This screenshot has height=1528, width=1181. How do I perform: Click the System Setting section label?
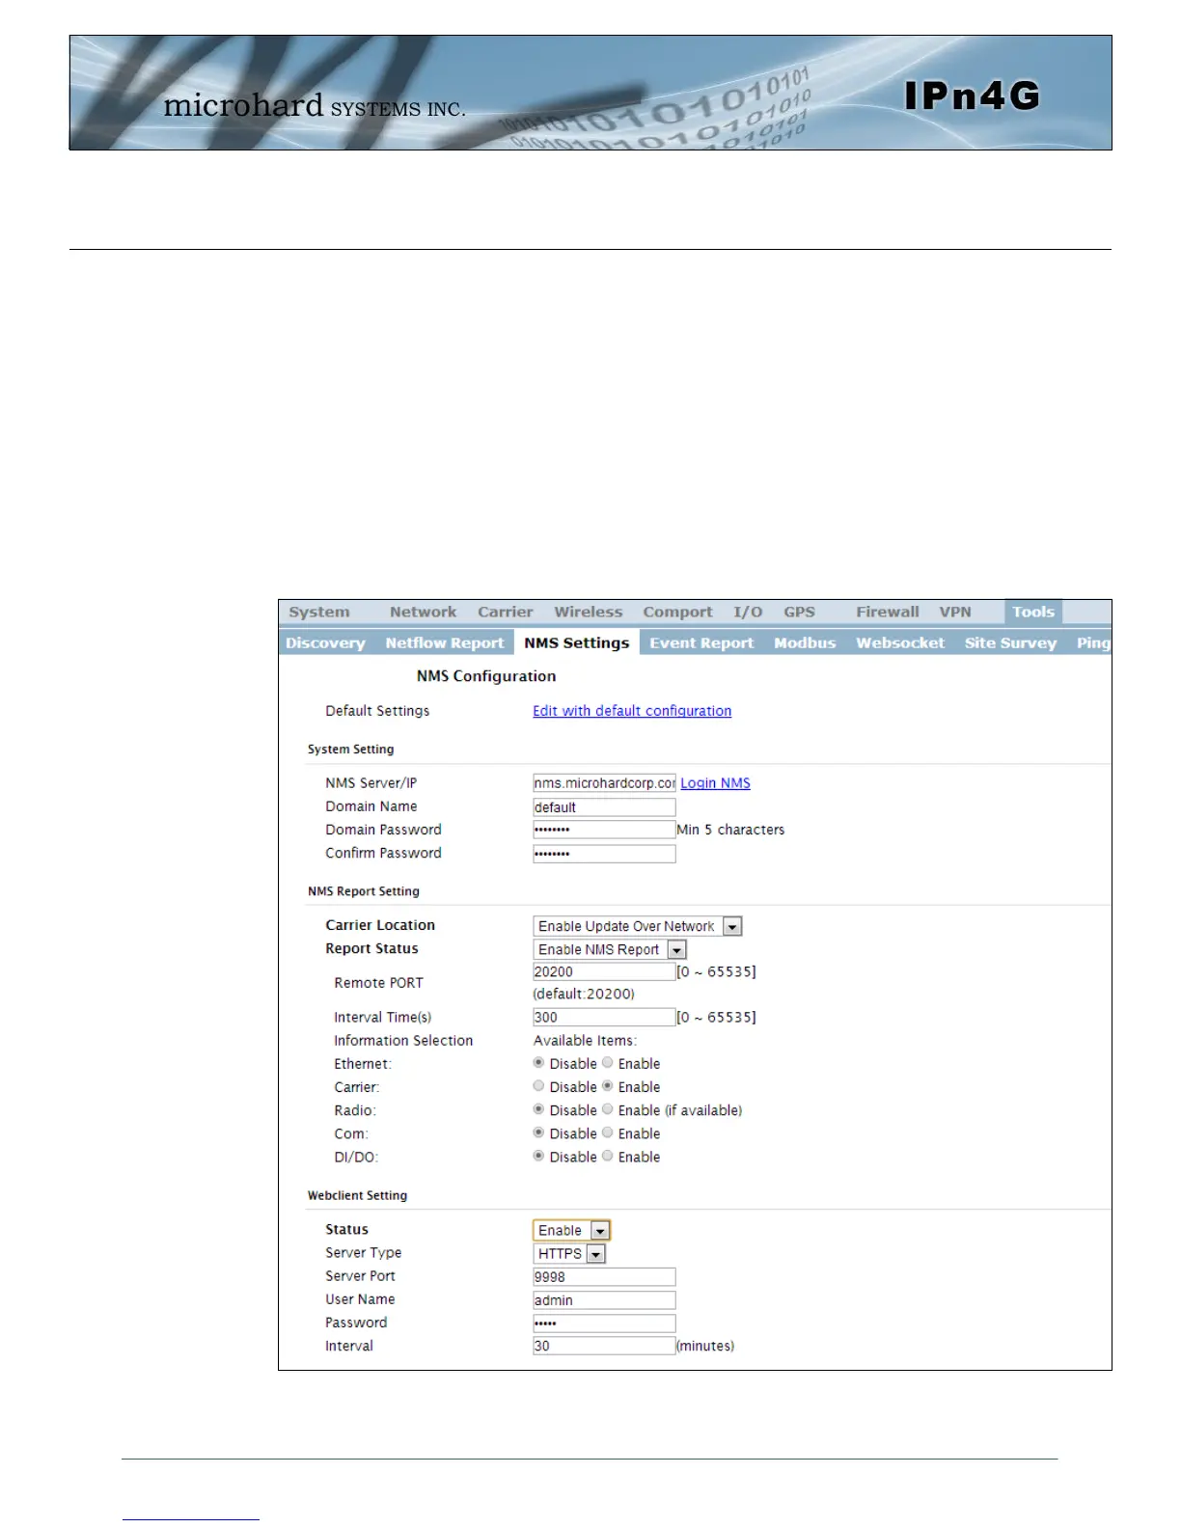pyautogui.click(x=350, y=750)
